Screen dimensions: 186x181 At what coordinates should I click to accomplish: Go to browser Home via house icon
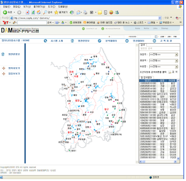pos(39,12)
